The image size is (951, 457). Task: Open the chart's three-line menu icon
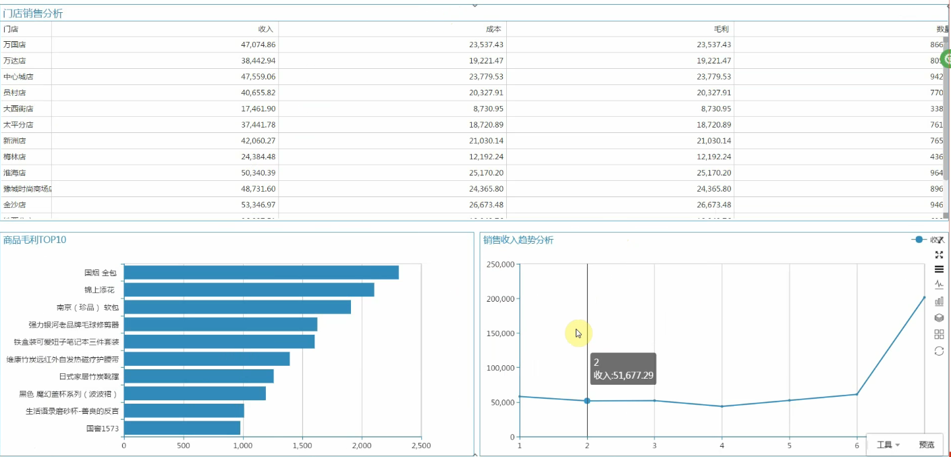[x=939, y=269]
